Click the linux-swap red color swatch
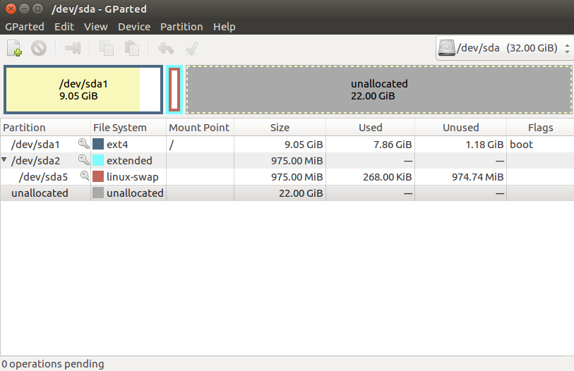The height and width of the screenshot is (371, 574). click(98, 176)
